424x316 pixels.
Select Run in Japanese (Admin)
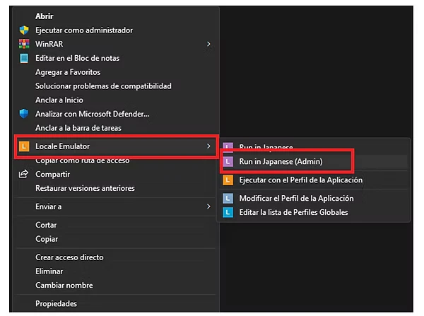point(281,162)
